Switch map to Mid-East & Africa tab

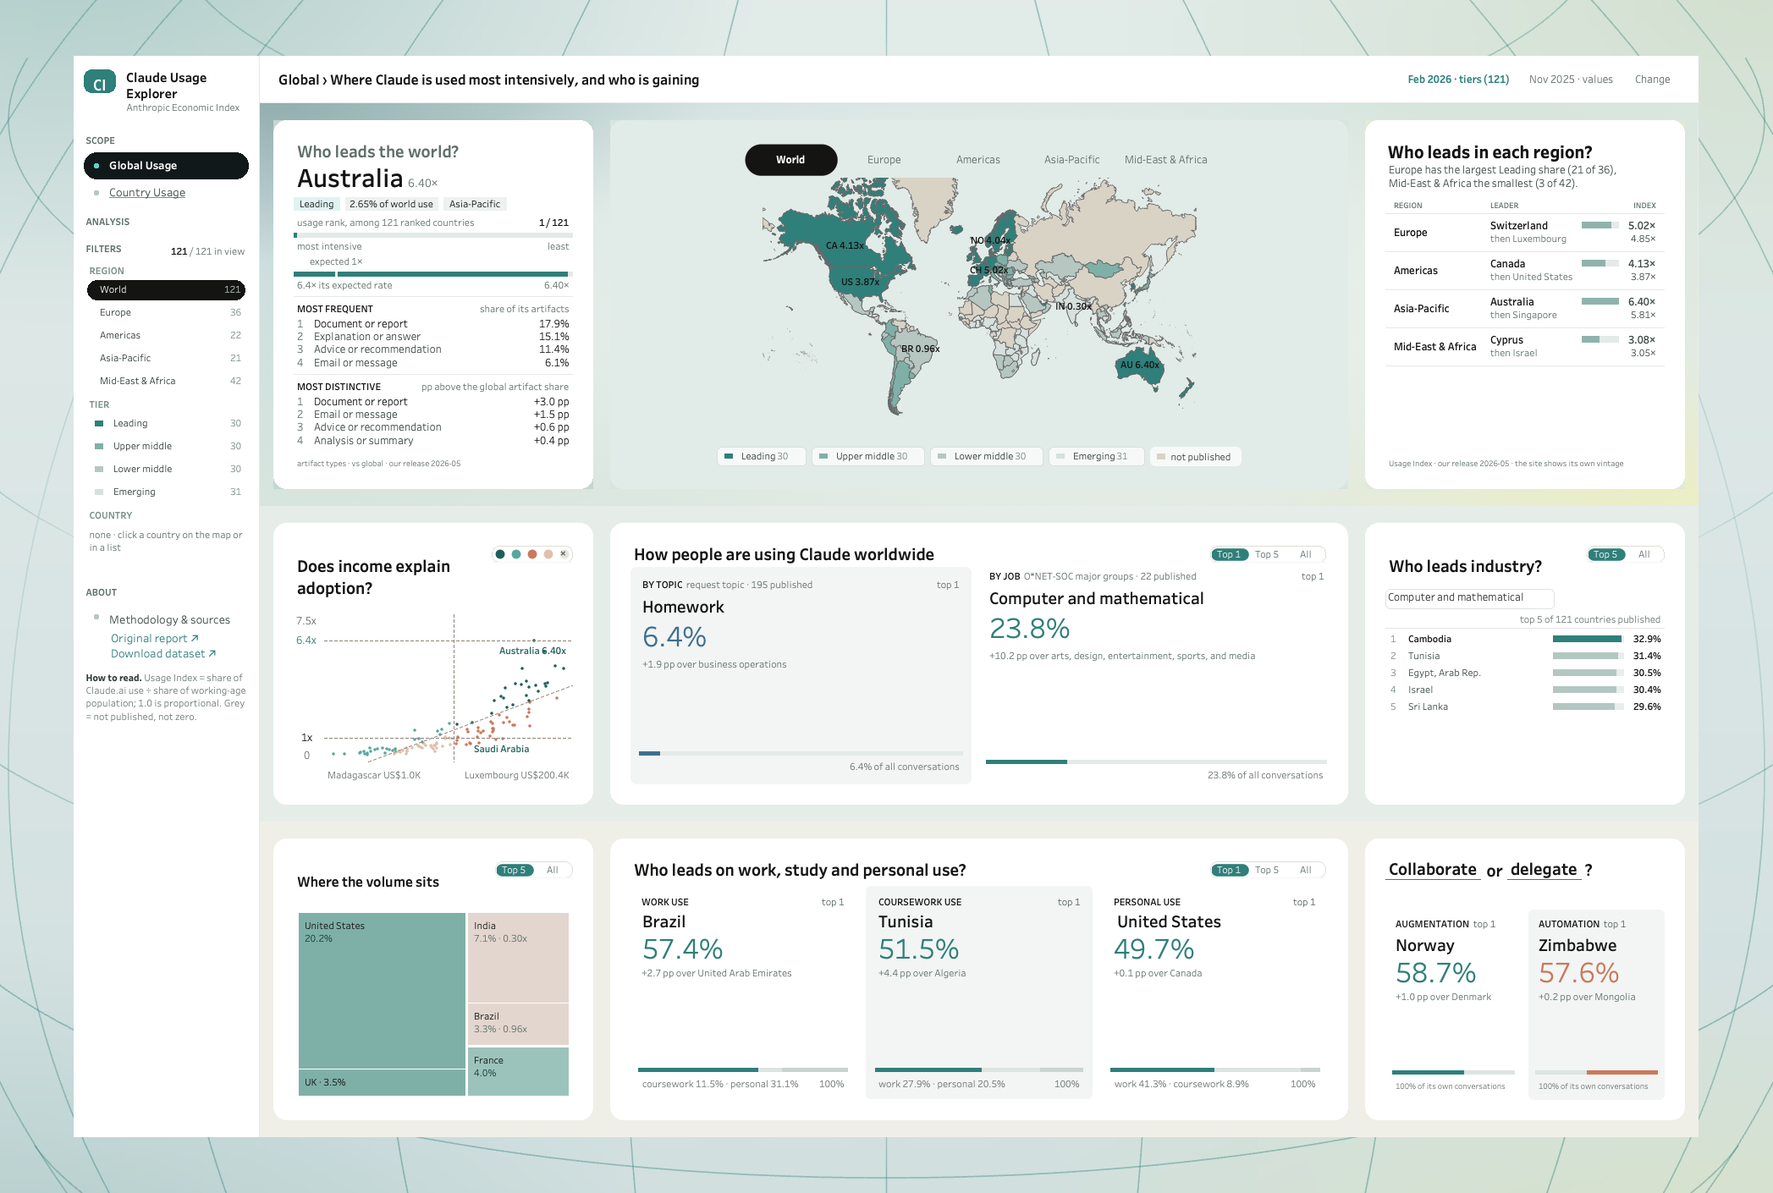[1165, 160]
